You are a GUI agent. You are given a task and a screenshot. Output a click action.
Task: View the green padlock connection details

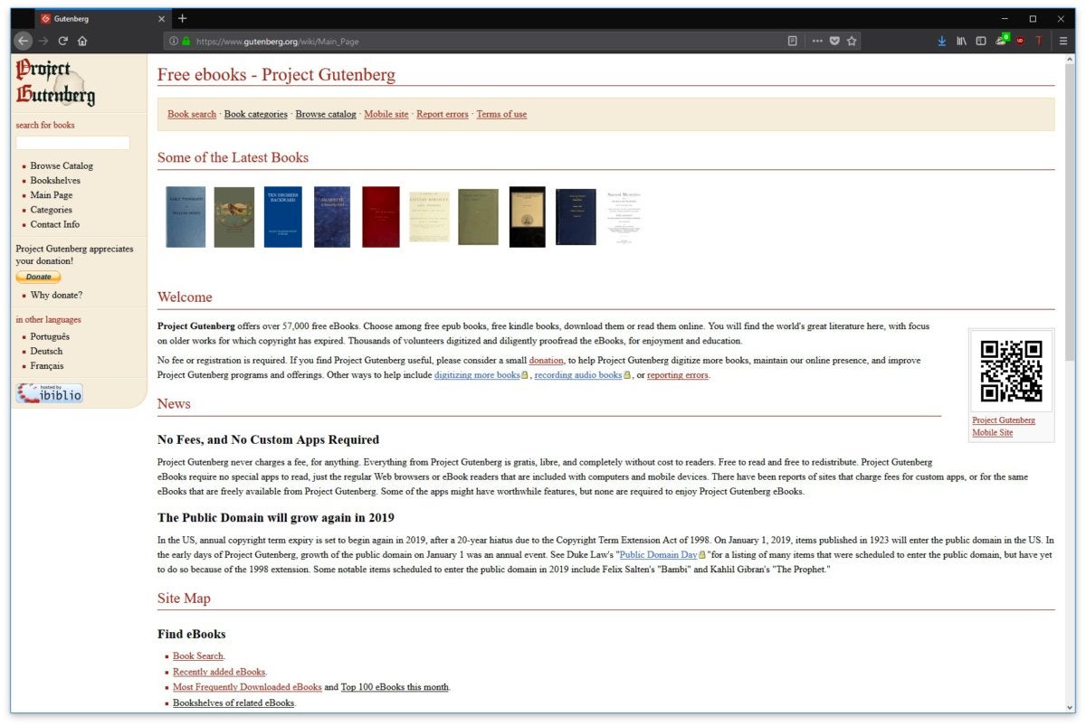[x=186, y=41]
